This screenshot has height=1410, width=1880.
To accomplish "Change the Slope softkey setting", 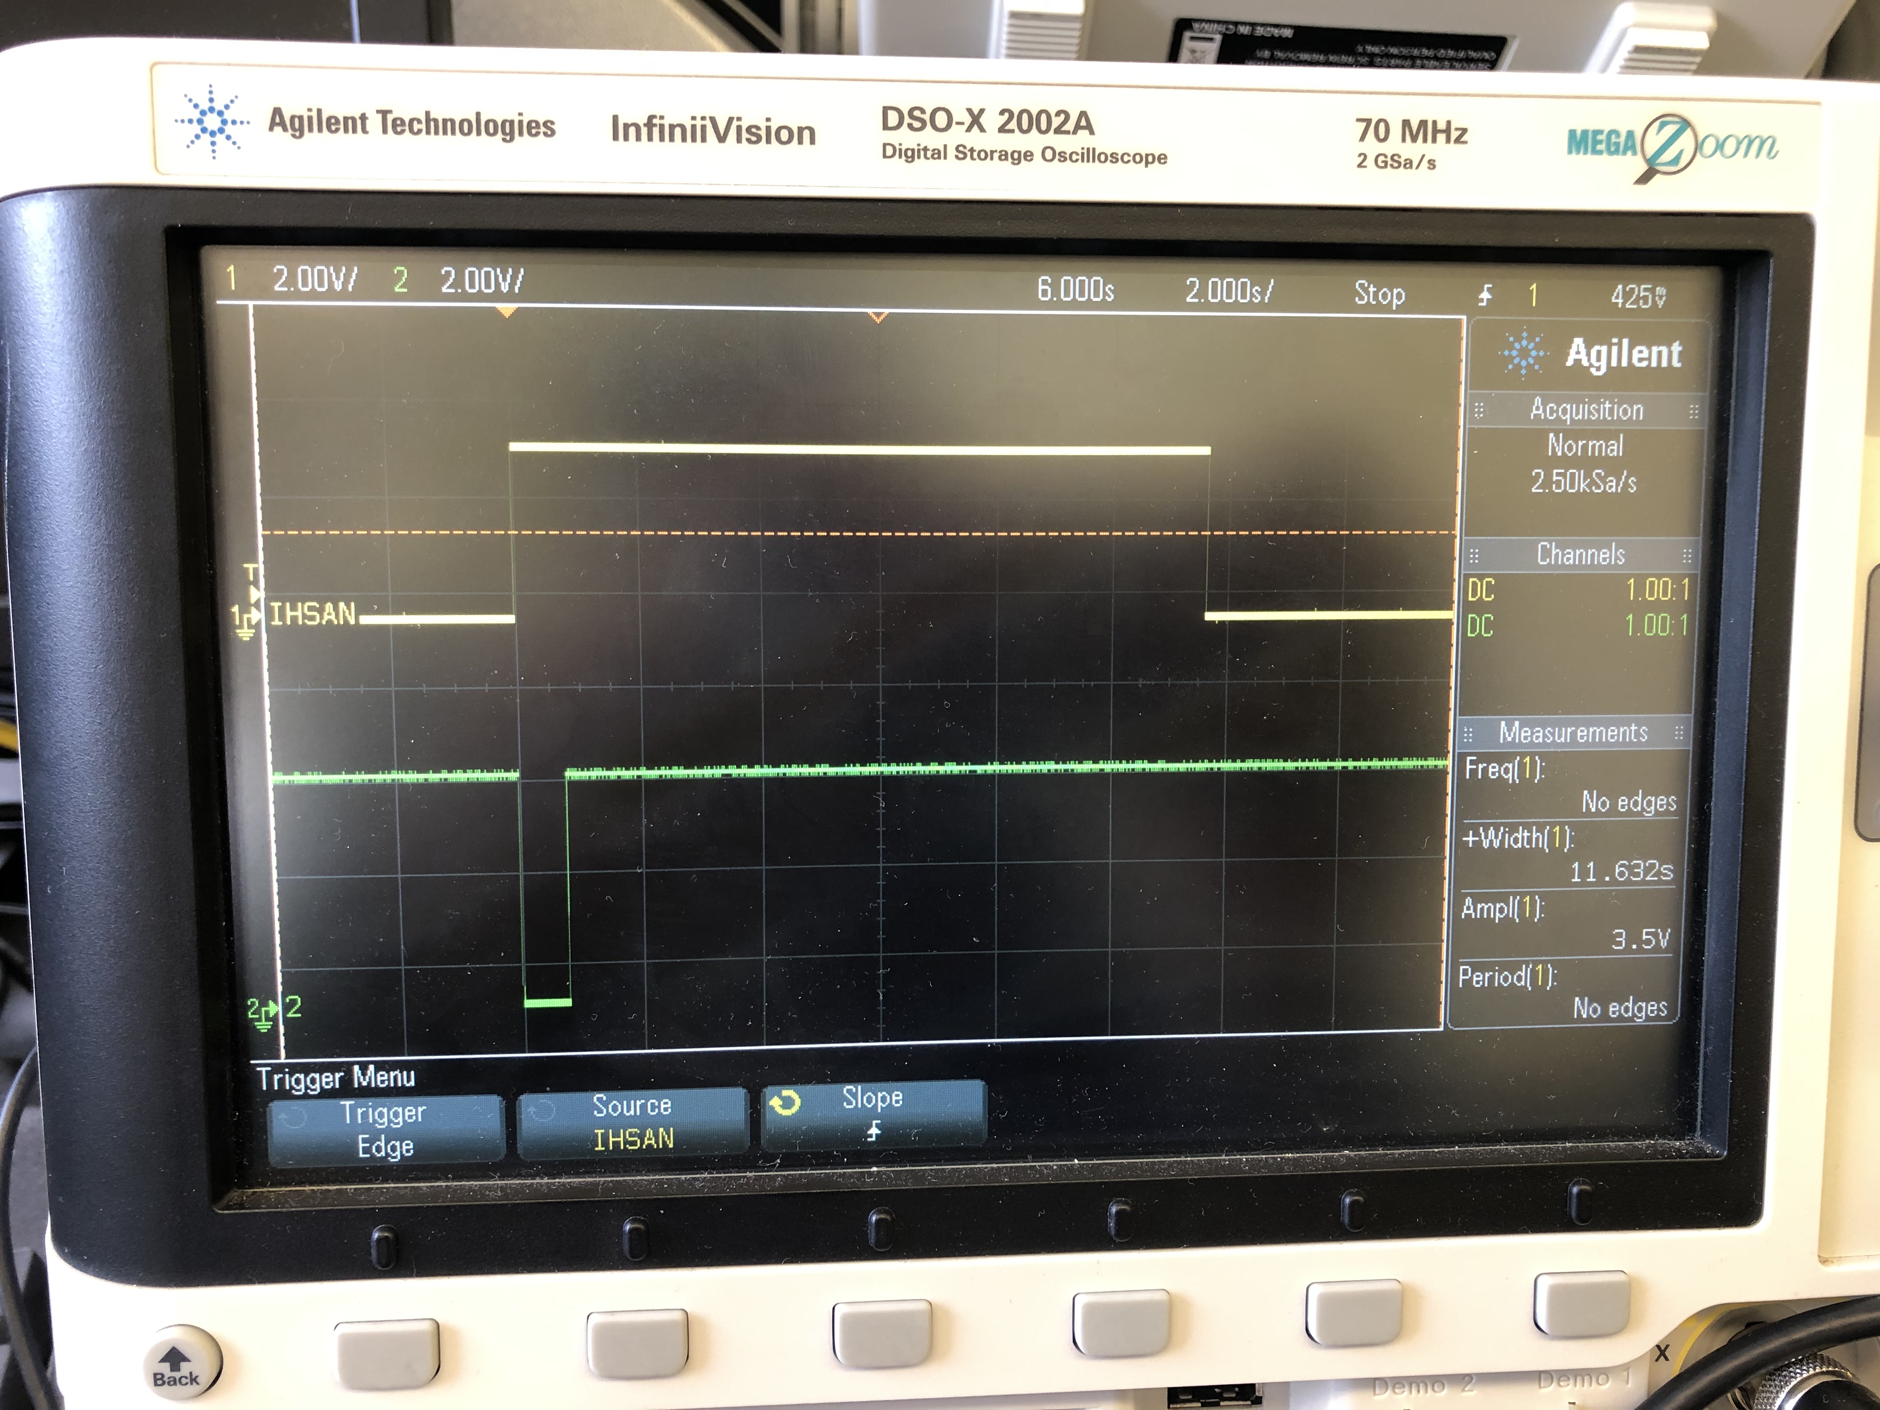I will click(x=874, y=1114).
